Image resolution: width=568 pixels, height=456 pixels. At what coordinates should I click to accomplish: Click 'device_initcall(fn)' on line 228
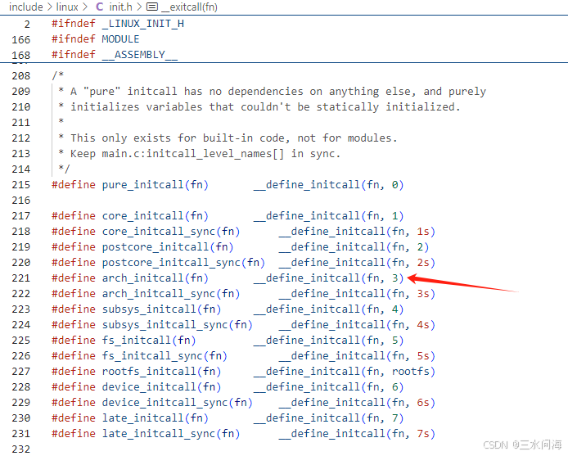[x=161, y=387]
